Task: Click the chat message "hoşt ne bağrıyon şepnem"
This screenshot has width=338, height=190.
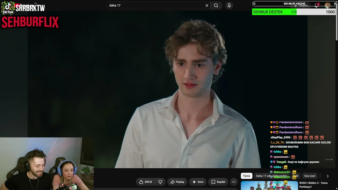Action: (303, 162)
